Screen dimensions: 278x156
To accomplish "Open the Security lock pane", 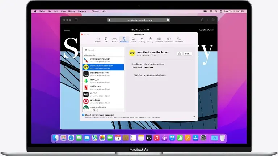I will (x=142, y=40).
